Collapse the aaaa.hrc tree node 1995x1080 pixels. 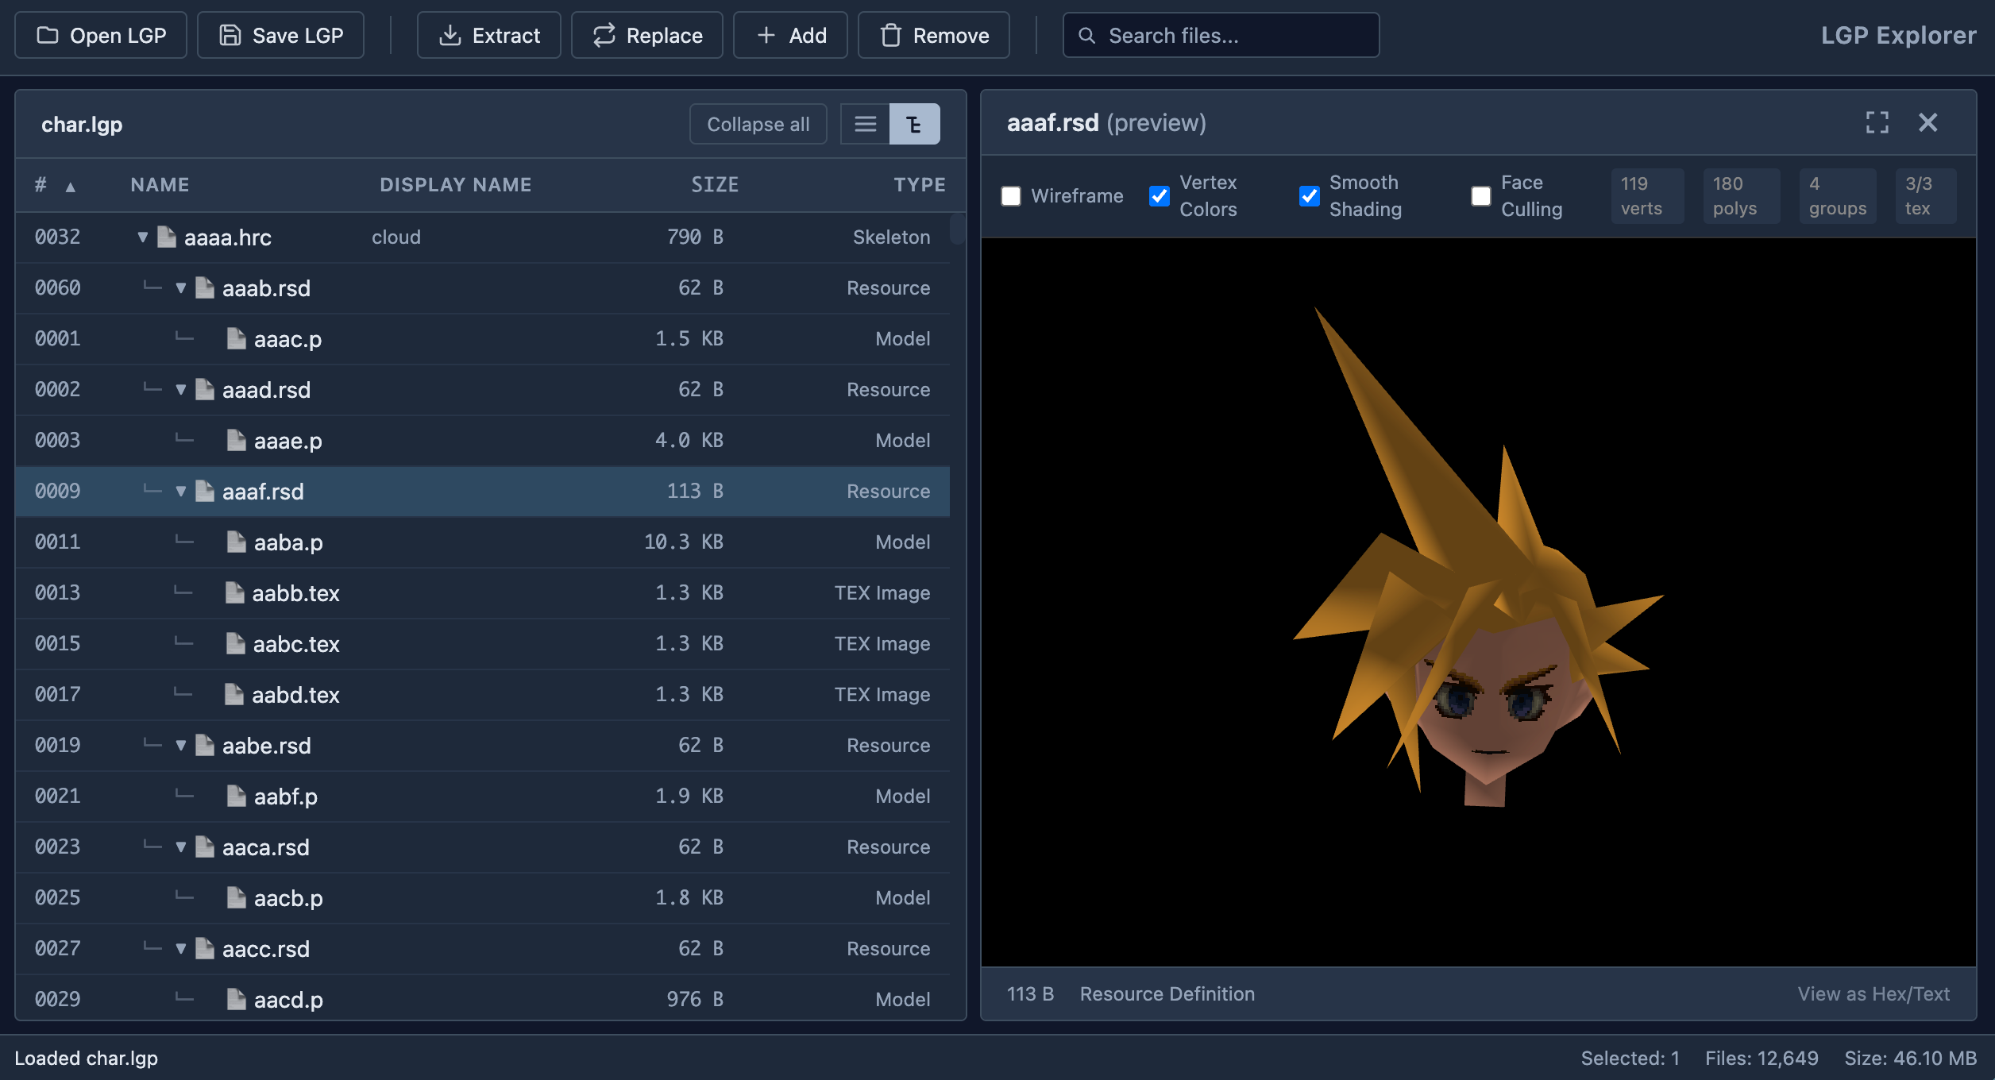pos(143,237)
